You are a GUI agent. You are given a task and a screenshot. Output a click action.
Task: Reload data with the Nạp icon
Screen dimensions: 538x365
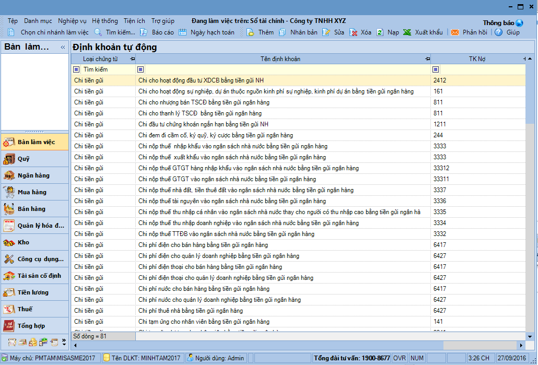click(x=380, y=32)
